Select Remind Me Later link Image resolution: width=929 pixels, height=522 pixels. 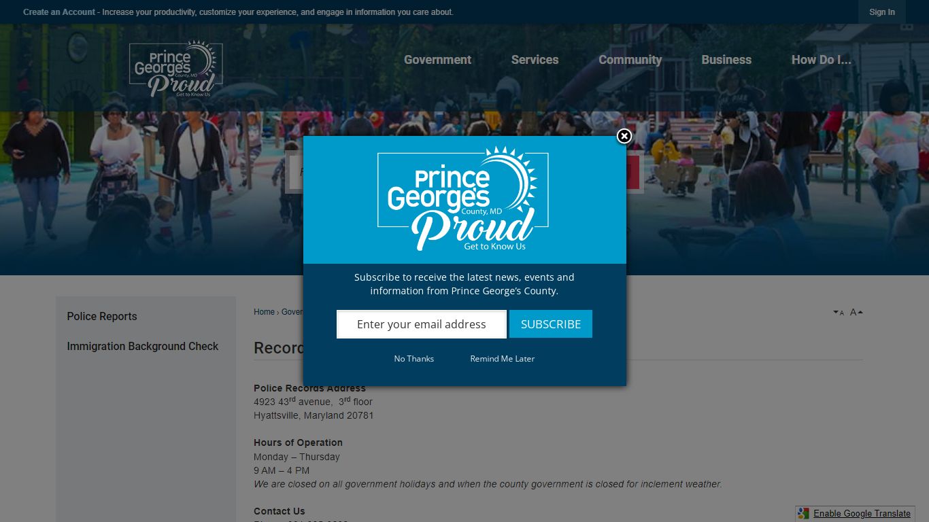click(x=503, y=359)
